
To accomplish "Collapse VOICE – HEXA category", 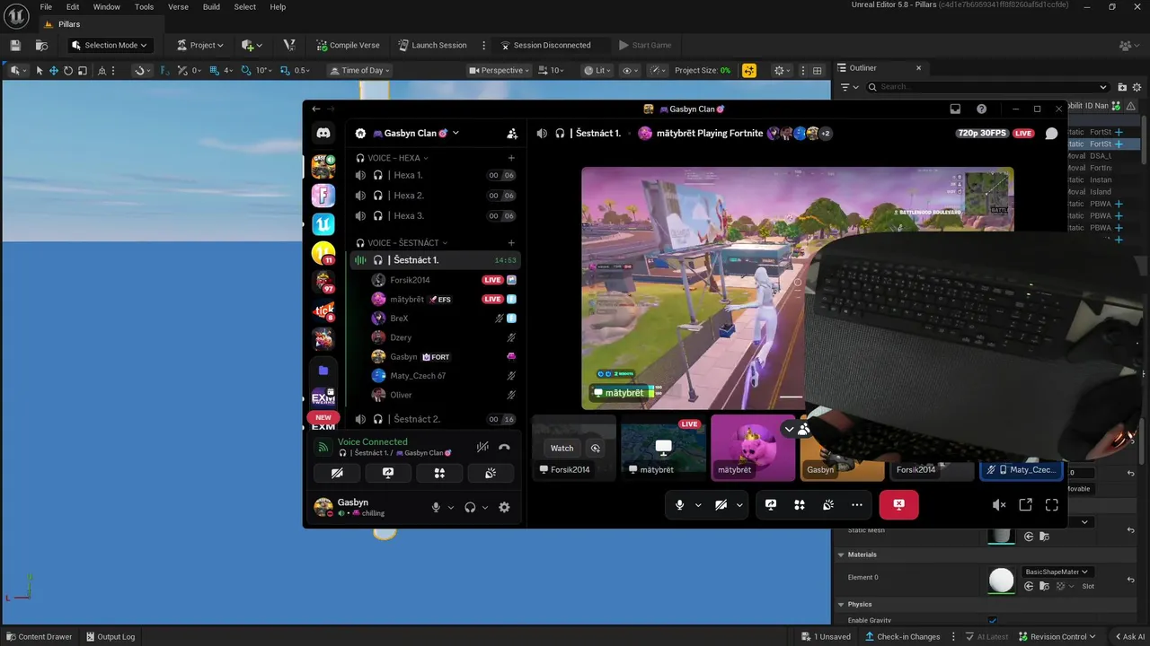I will click(392, 158).
